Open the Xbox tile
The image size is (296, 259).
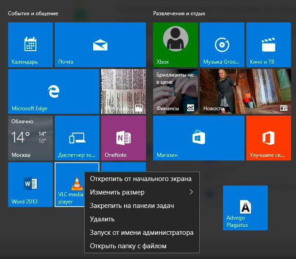[175, 45]
